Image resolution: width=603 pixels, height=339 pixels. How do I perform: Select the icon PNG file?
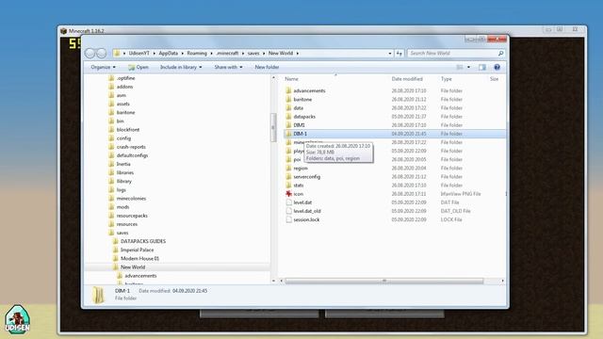[x=299, y=194]
